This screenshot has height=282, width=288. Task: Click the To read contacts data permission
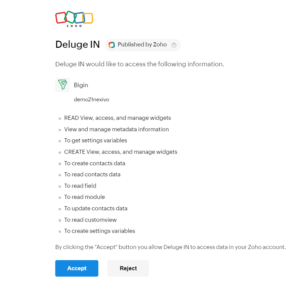[x=92, y=174]
